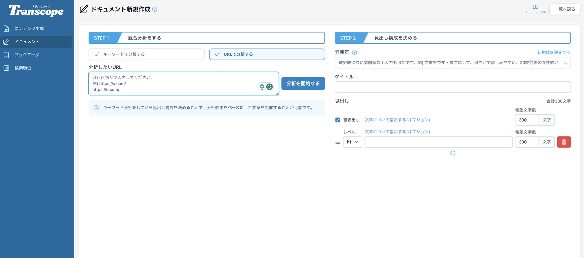
Task: Open the 雰囲気 combo box
Action: pos(453,63)
